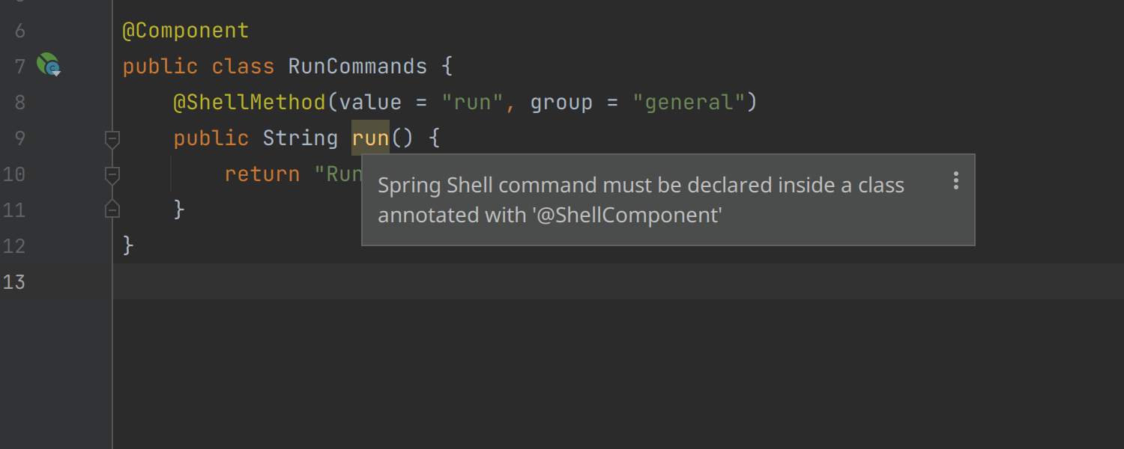Place the cursor on the RunCommands class name
Viewport: 1124px width, 449px height.
357,67
